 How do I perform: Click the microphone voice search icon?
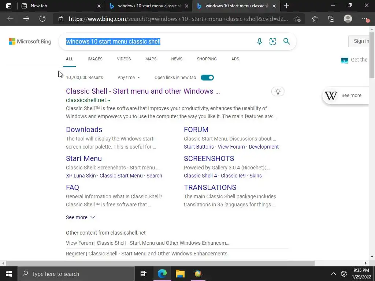point(260,41)
